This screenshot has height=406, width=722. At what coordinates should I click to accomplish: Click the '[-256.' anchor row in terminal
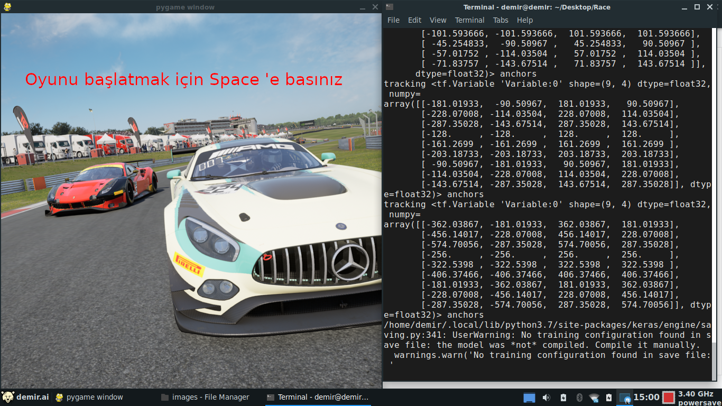point(550,254)
